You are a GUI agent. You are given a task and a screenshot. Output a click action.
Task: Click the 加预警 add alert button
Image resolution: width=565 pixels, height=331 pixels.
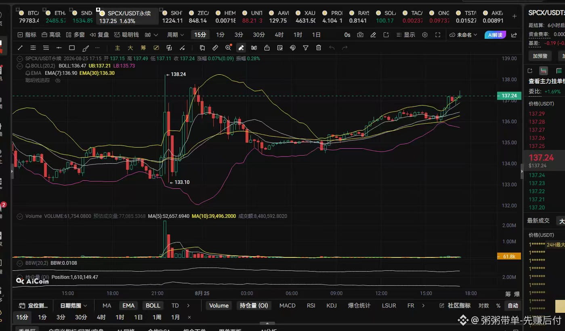point(540,56)
